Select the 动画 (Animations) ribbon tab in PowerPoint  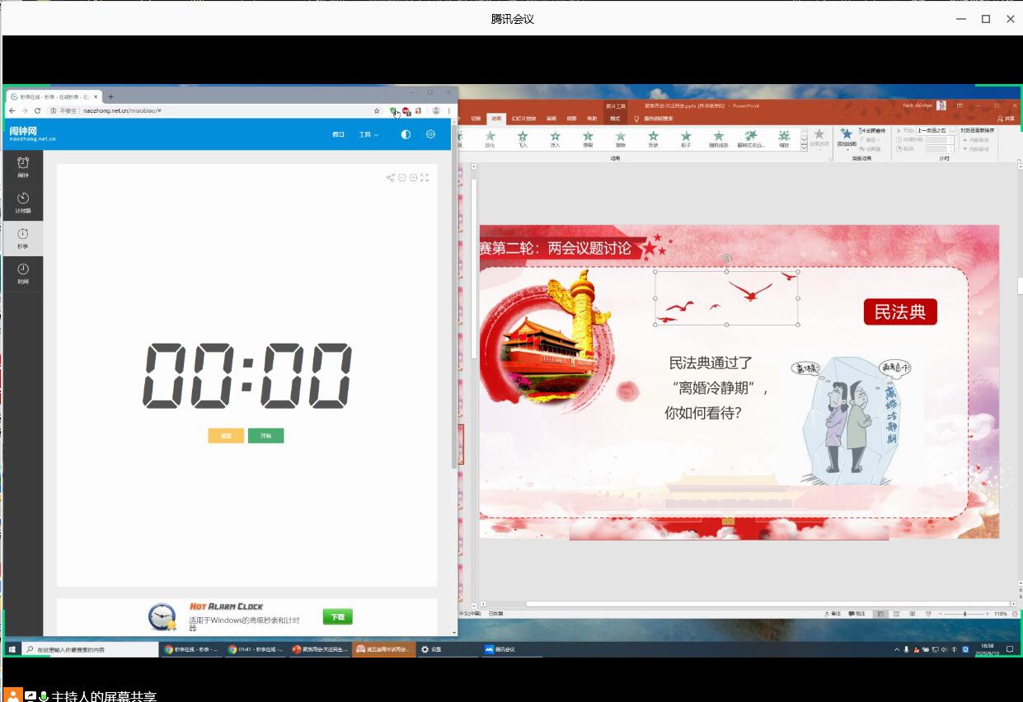click(495, 119)
